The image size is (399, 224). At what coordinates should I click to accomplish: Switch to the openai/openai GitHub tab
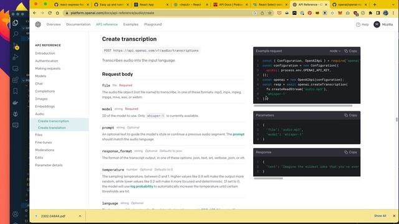350,4
